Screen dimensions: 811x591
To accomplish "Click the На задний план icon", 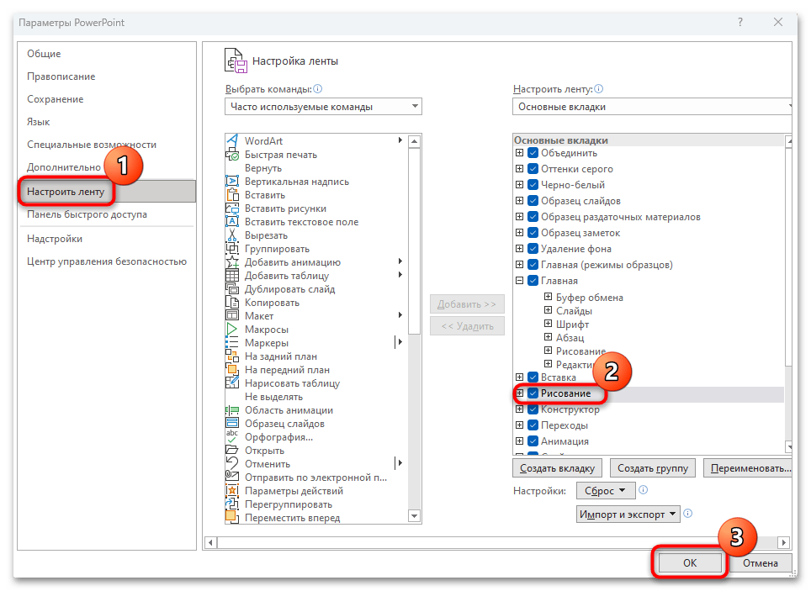I will coord(232,356).
